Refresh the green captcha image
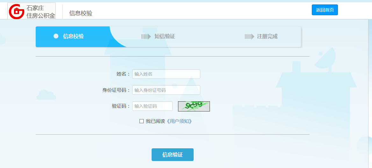The height and width of the screenshot is (168, 372). point(194,106)
